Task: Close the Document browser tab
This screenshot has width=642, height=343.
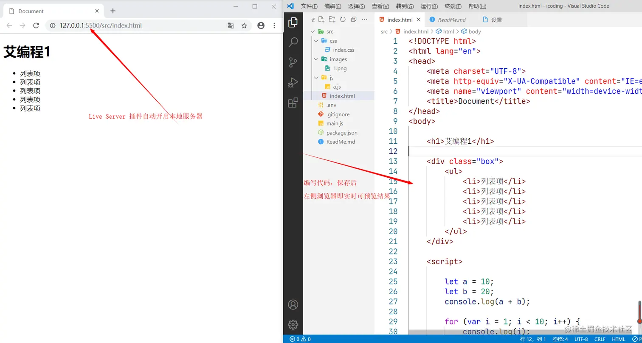Action: click(x=97, y=11)
